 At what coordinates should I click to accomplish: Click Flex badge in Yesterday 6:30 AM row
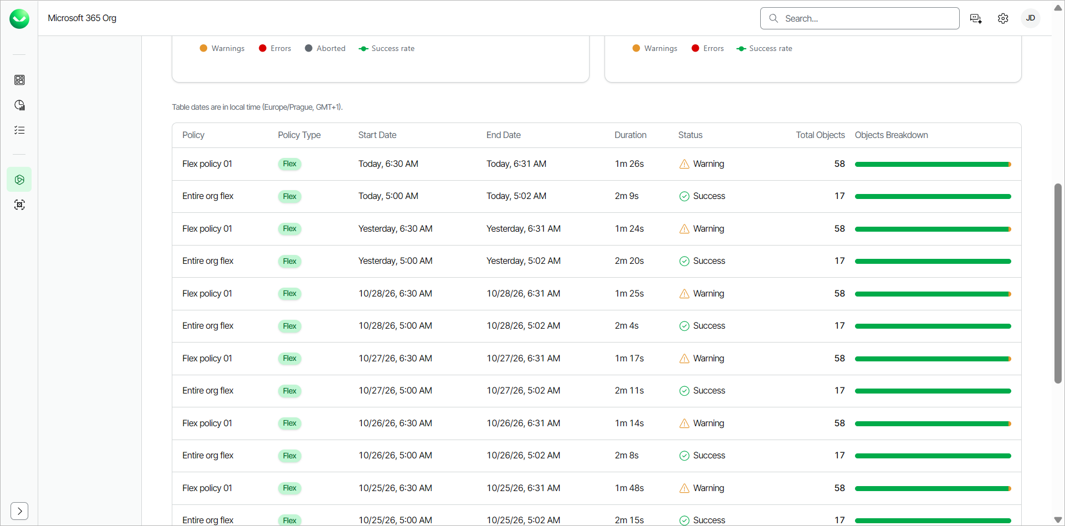[290, 229]
